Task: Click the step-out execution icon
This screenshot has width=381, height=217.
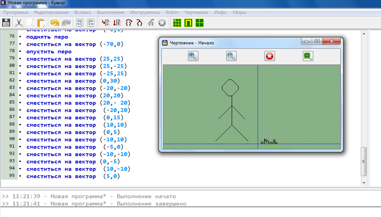Action: [x=151, y=23]
